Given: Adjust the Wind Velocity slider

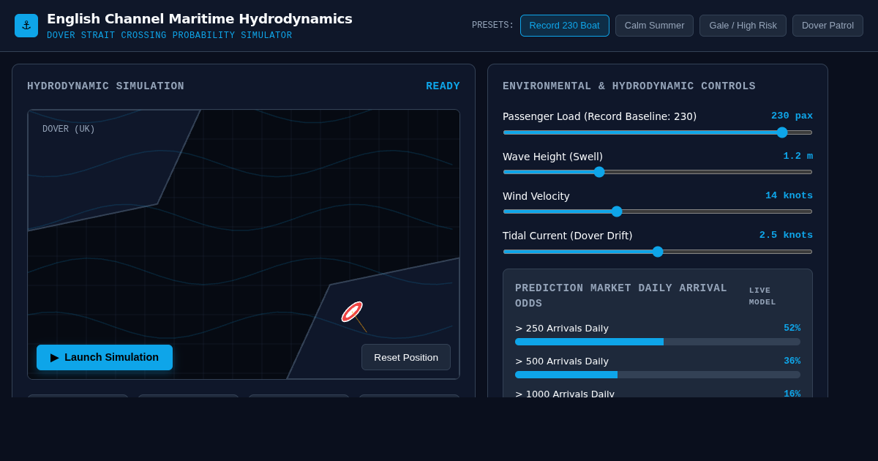Looking at the screenshot, I should click(658, 211).
